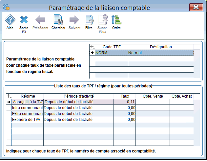Click the period cell for Exonéré de TVA
This screenshot has height=161, width=207.
click(78, 120)
